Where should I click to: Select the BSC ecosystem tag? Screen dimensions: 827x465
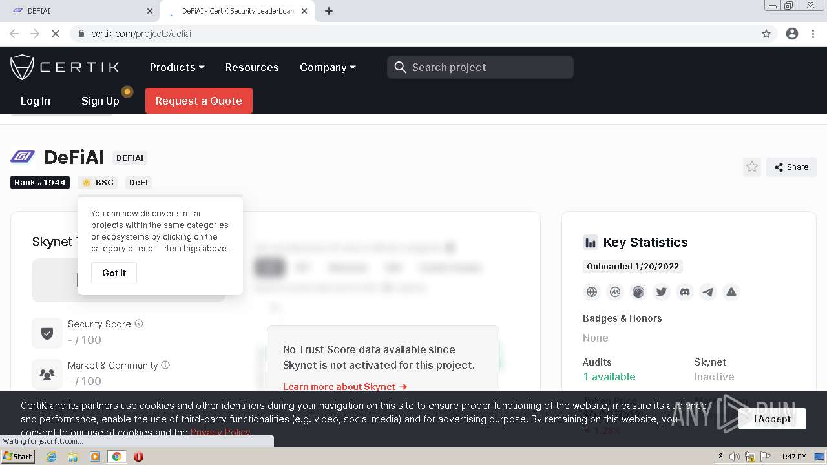(98, 183)
